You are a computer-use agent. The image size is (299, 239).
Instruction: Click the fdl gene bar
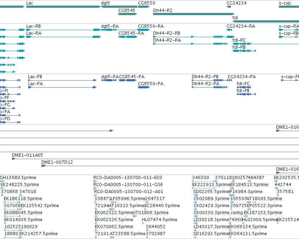click(x=266, y=21)
